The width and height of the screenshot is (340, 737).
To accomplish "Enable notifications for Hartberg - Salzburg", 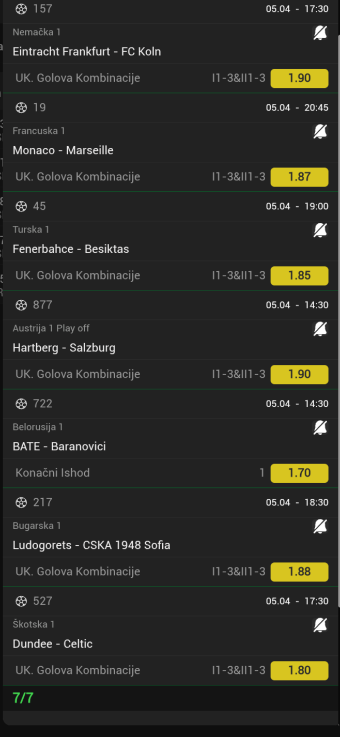I will pos(320,329).
